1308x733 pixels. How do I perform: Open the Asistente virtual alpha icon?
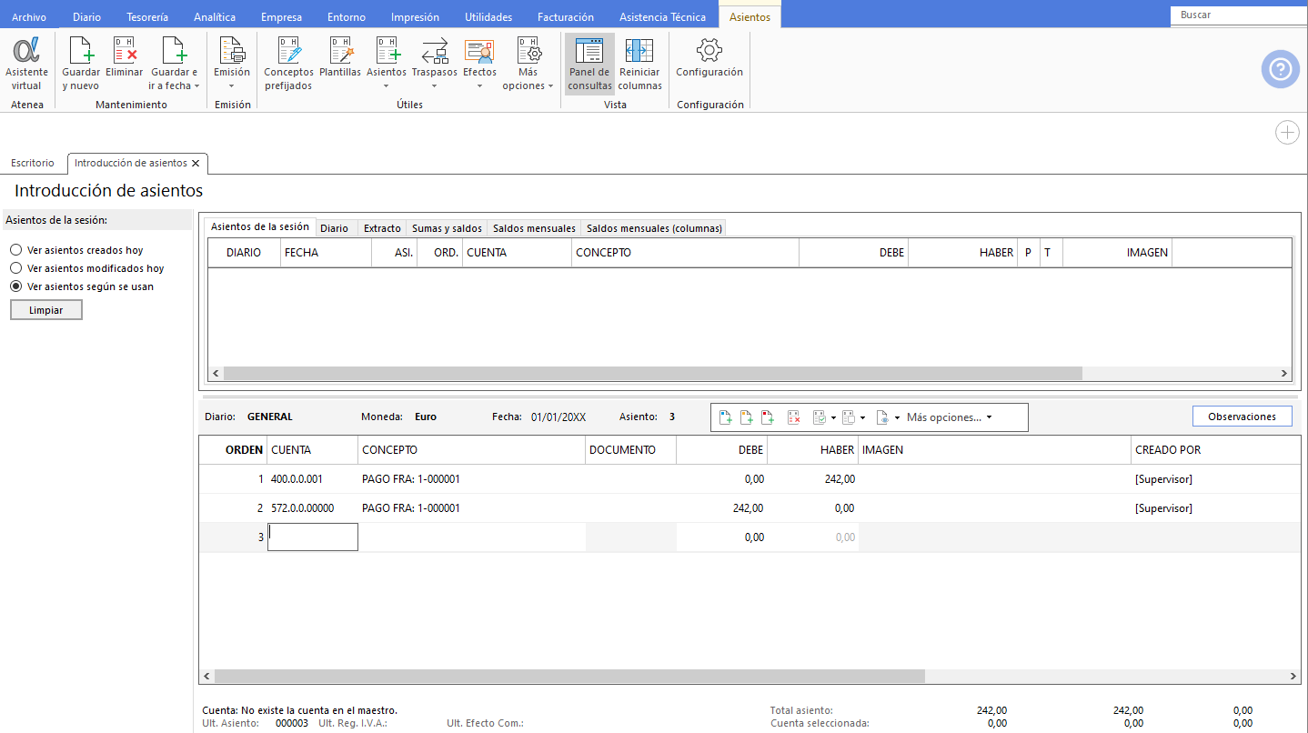tap(27, 50)
